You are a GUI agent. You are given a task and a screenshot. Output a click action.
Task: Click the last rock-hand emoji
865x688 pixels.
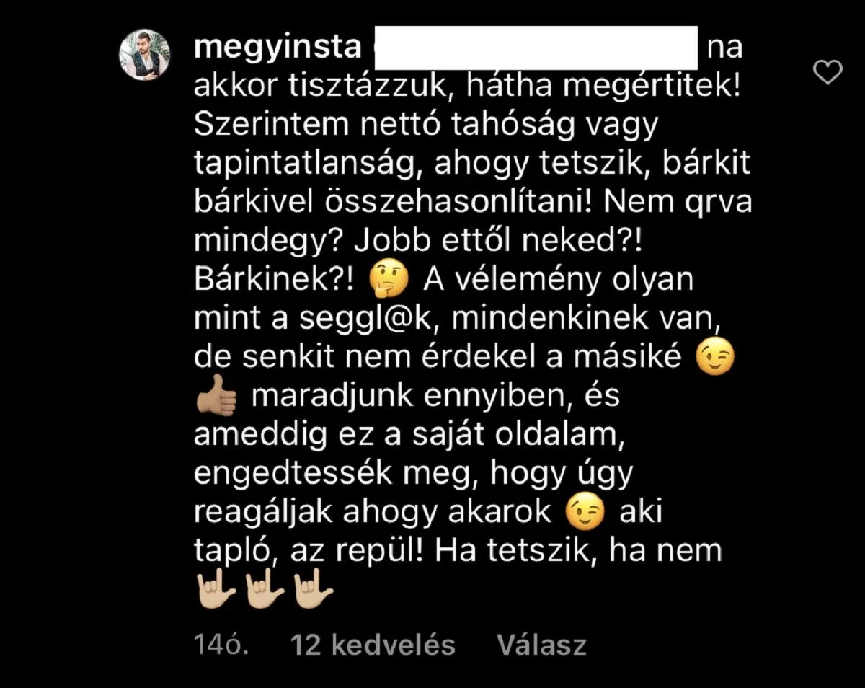[x=313, y=591]
